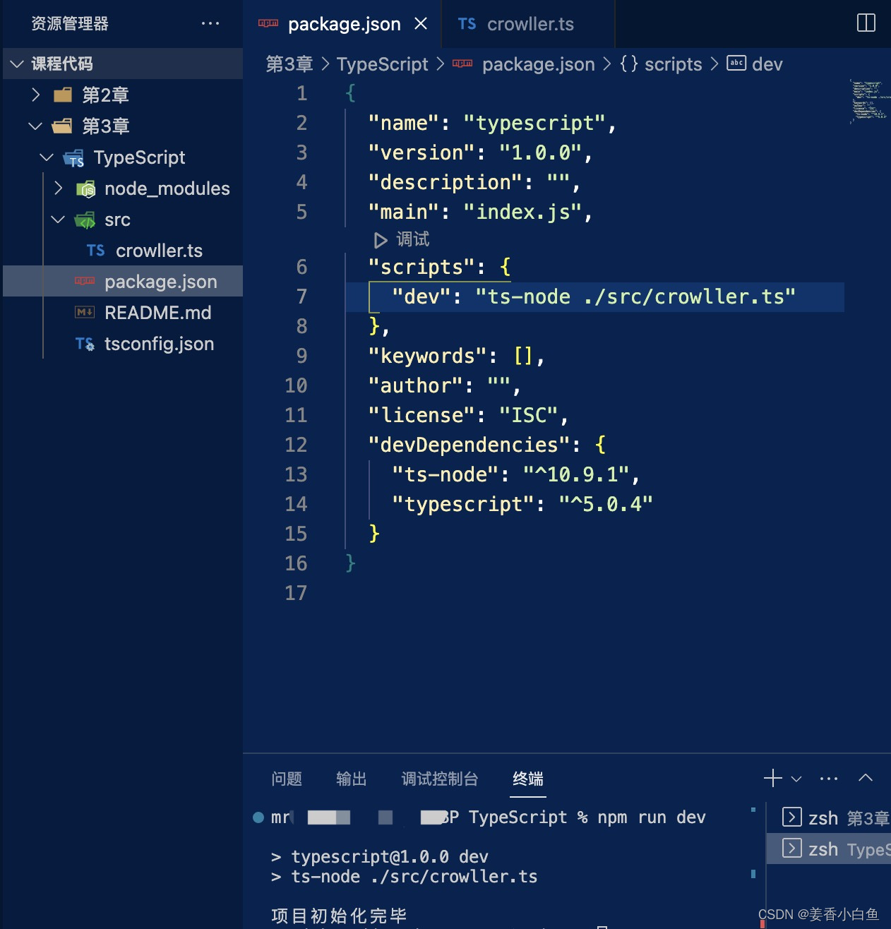This screenshot has width=891, height=929.
Task: Collapse the TypeScript folder chevron
Action: pos(47,157)
